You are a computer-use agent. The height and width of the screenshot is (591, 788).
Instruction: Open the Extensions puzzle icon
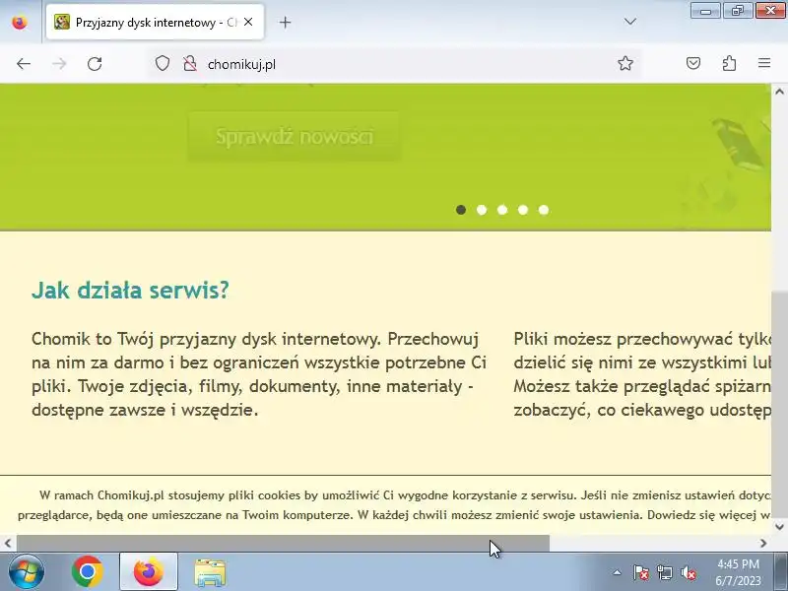(729, 63)
